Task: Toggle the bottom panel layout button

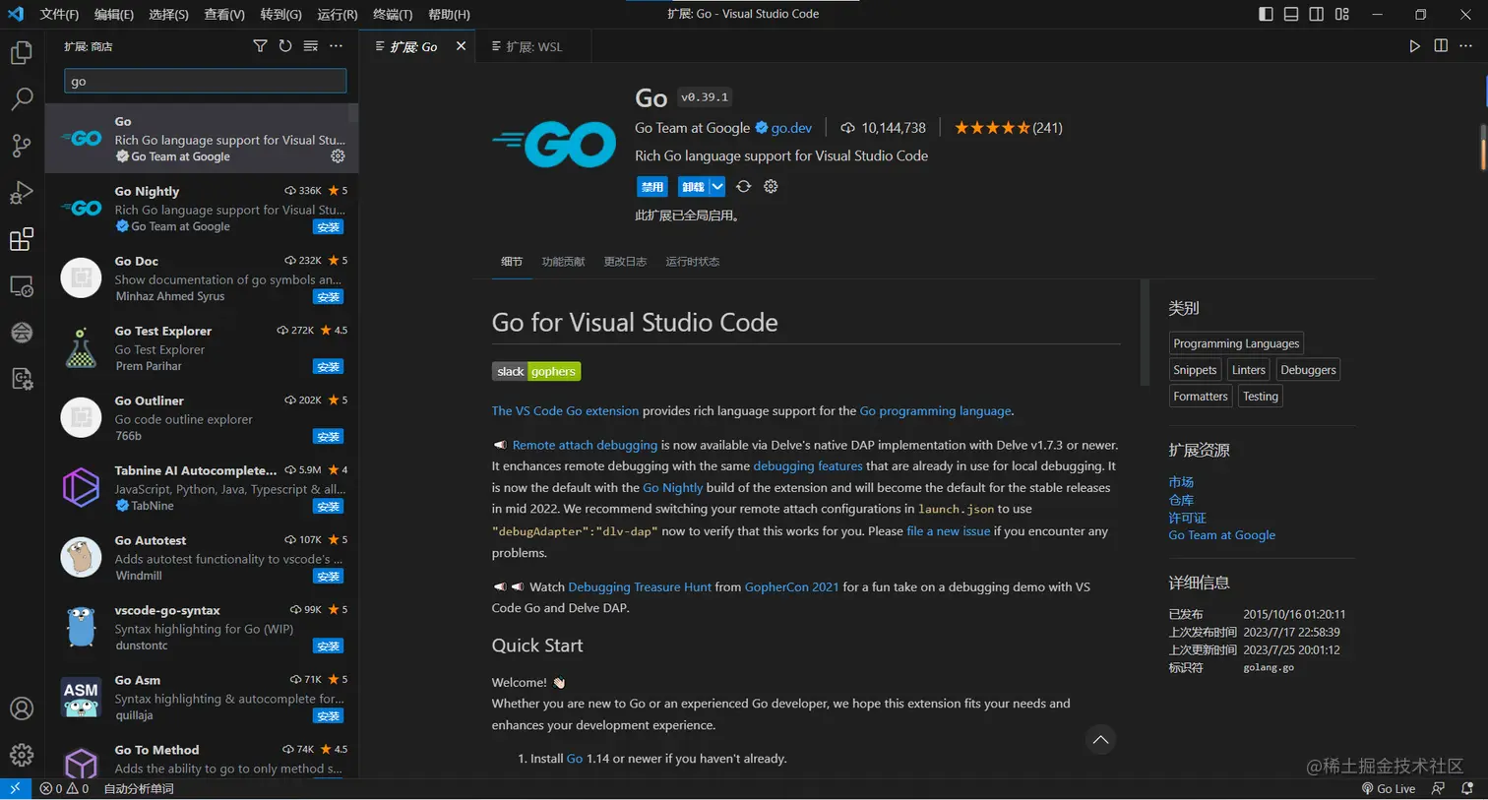Action: coord(1290,14)
